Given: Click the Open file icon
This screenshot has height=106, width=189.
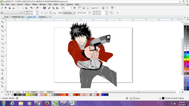Looking at the screenshot, I should point(6,8).
